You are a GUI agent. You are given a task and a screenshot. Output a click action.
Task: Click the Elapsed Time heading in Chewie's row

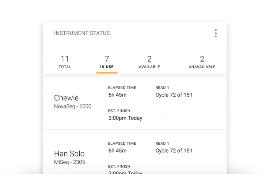tap(122, 88)
